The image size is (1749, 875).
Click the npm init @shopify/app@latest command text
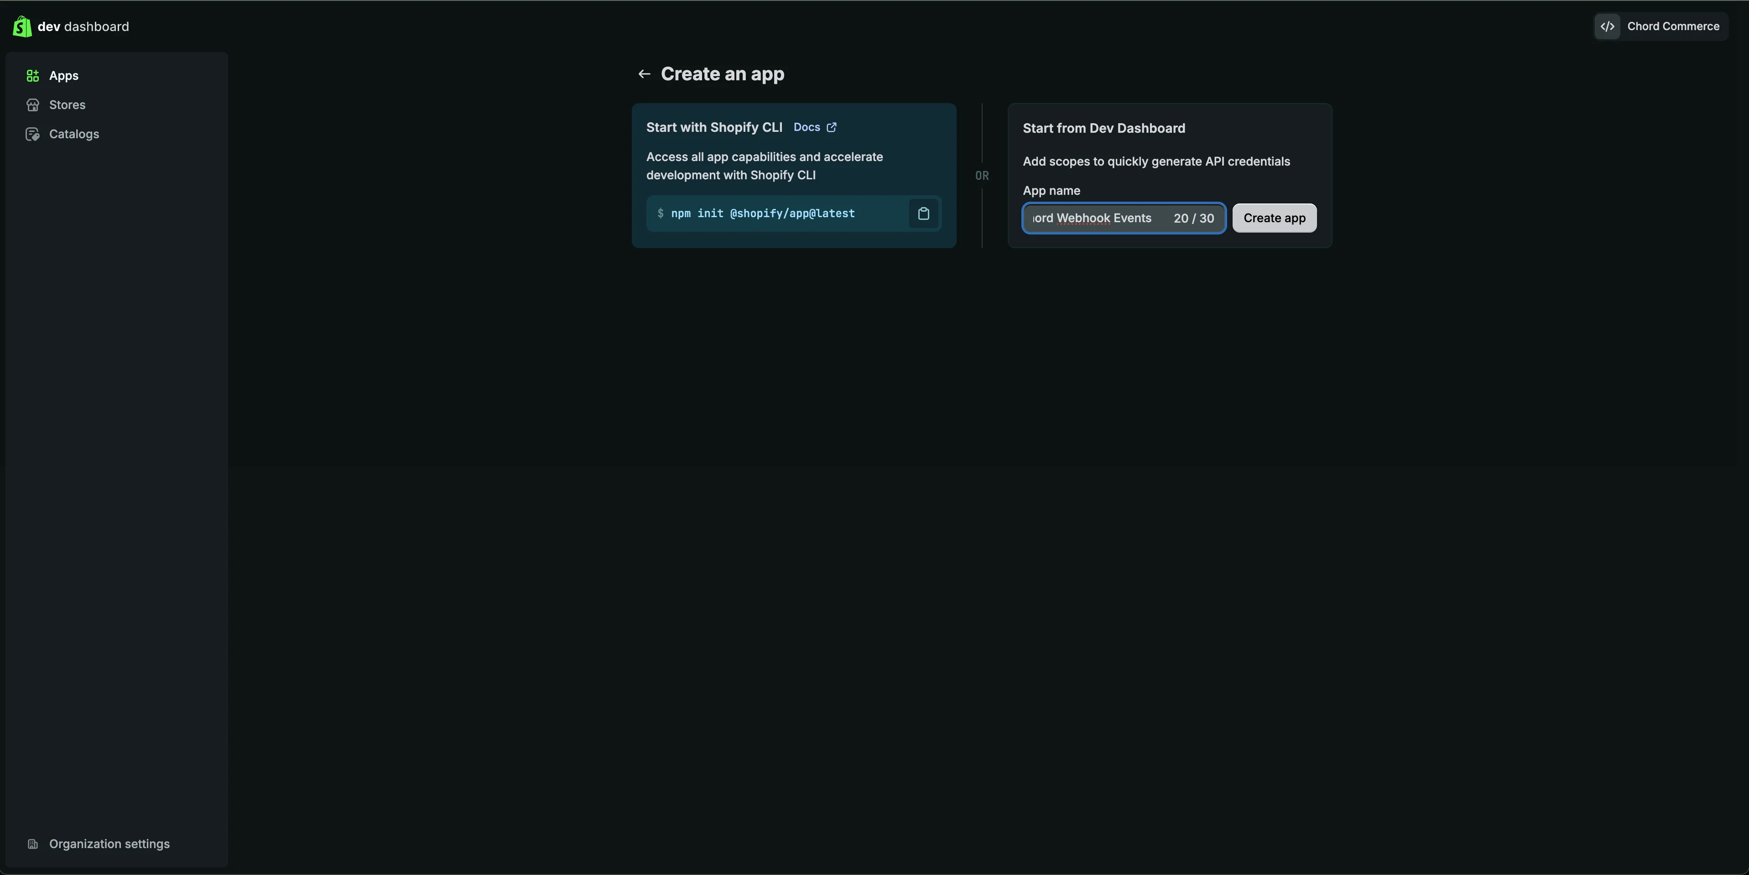tap(762, 214)
